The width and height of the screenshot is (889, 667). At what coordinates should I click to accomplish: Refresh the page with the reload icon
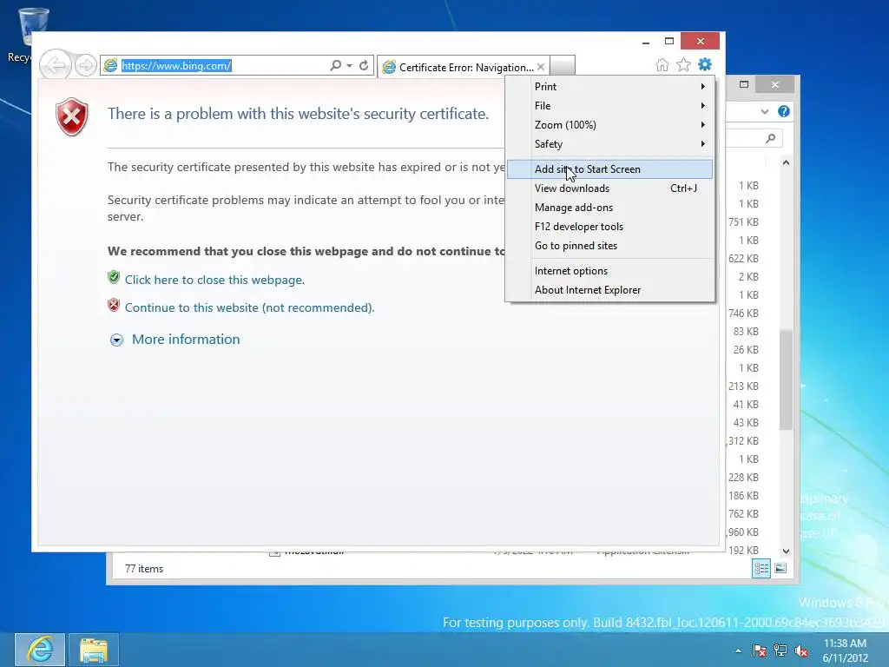click(x=364, y=65)
